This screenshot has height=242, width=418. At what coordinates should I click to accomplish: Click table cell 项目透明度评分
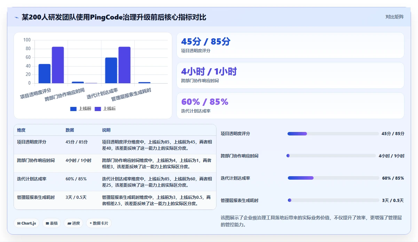coord(32,142)
